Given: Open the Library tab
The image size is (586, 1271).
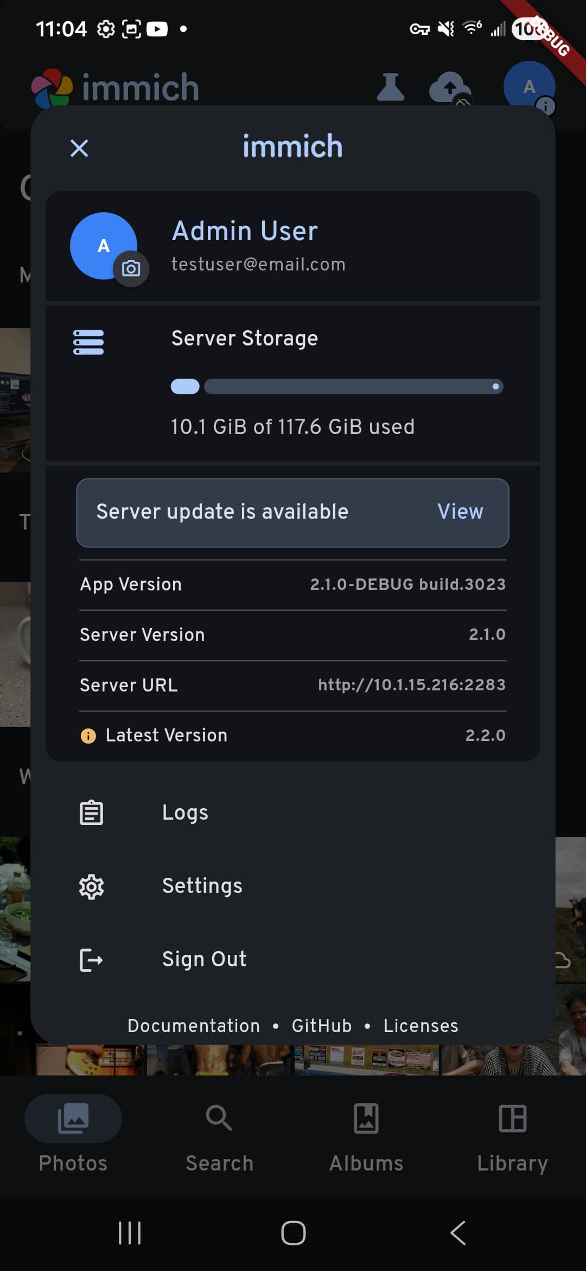Looking at the screenshot, I should pyautogui.click(x=512, y=1132).
